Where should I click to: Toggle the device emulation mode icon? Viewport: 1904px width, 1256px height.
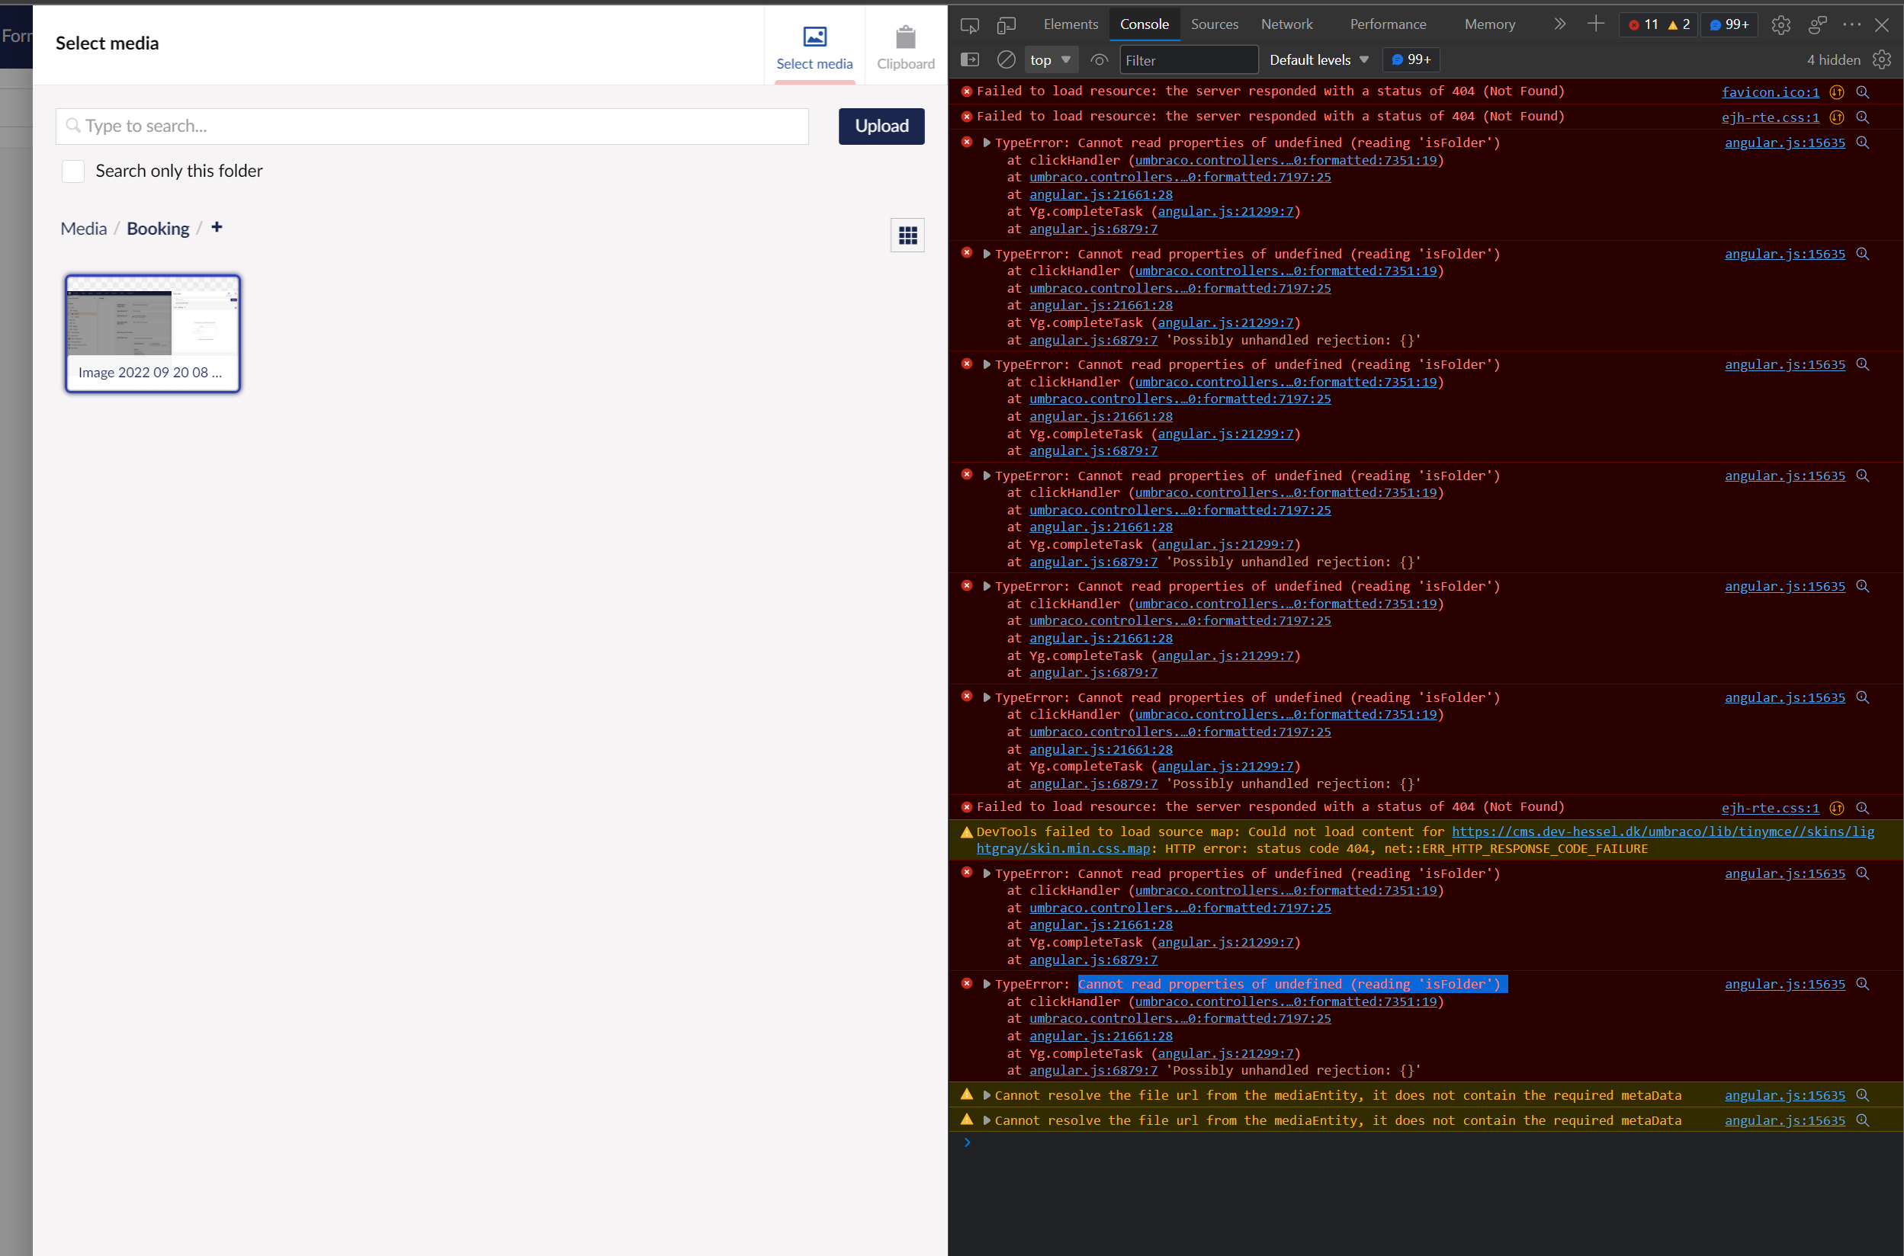point(1007,25)
